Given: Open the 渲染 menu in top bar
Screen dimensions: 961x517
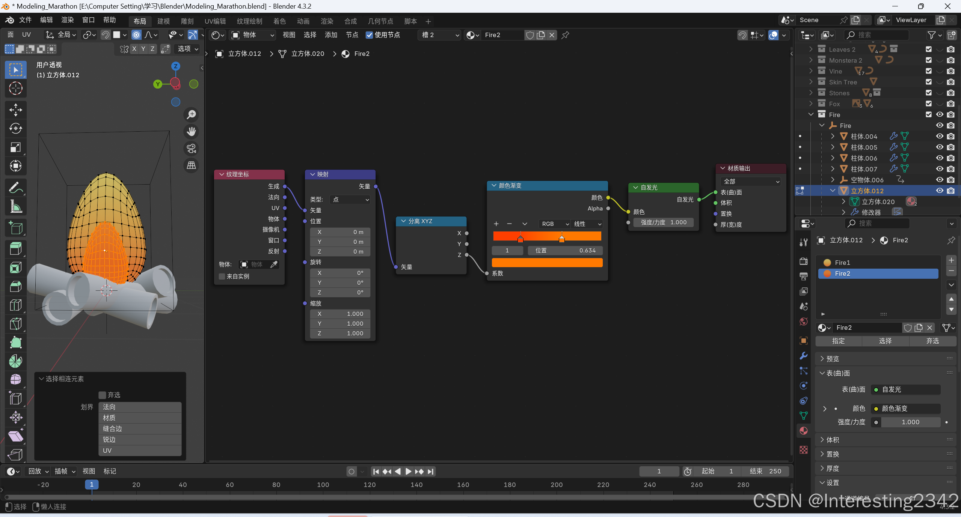Looking at the screenshot, I should 68,20.
